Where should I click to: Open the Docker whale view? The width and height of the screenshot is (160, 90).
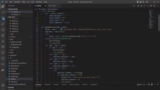pos(3,70)
